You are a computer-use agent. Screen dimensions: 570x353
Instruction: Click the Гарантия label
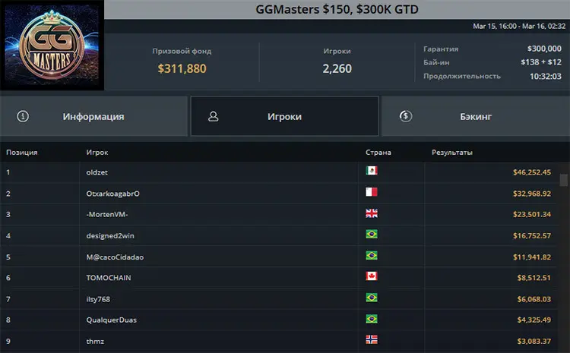[441, 49]
